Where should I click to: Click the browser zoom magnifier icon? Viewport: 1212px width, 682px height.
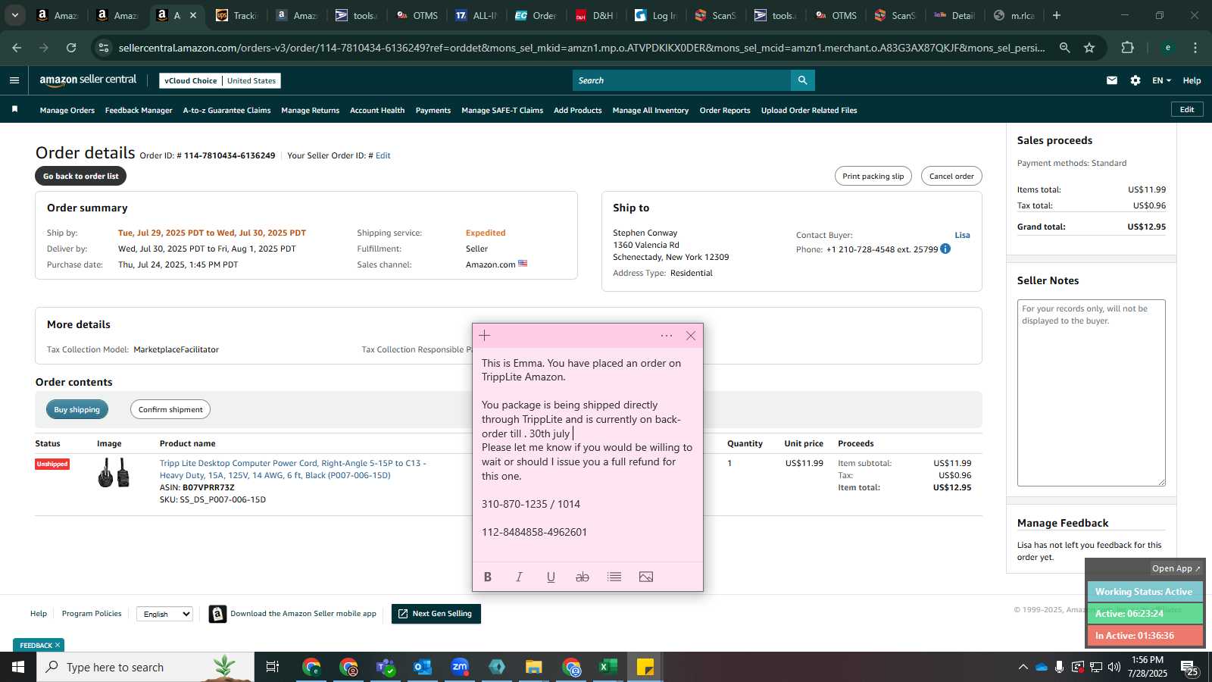pyautogui.click(x=1065, y=48)
